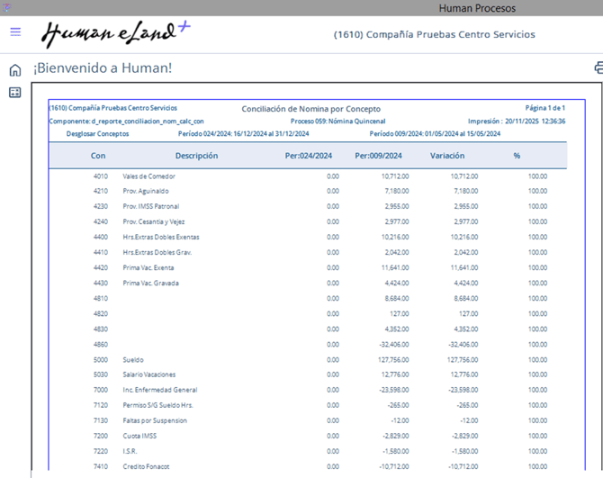Click the 'Per:024/2024' column header
Image resolution: width=603 pixels, height=478 pixels.
[309, 156]
